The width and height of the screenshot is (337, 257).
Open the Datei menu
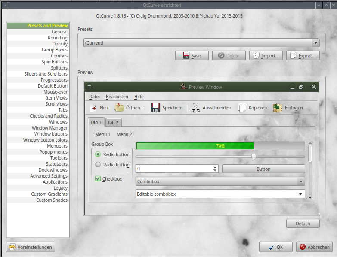(x=94, y=97)
